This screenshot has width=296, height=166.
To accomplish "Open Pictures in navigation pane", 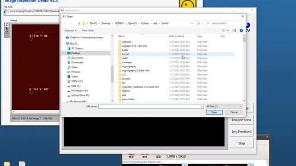I will 75,72.
